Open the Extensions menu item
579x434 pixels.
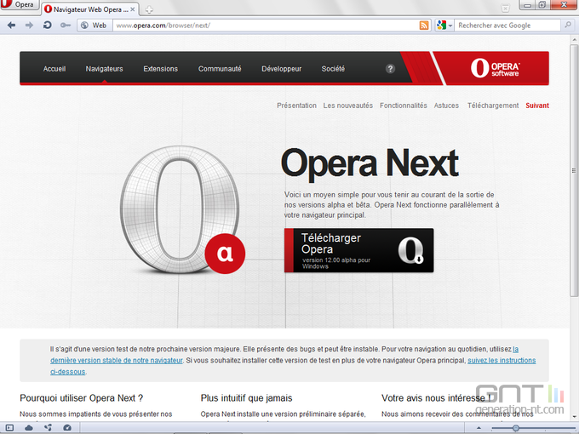[161, 69]
